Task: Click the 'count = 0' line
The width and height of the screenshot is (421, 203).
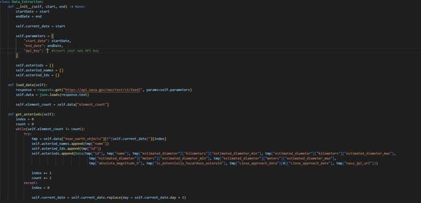Action: [x=25, y=124]
